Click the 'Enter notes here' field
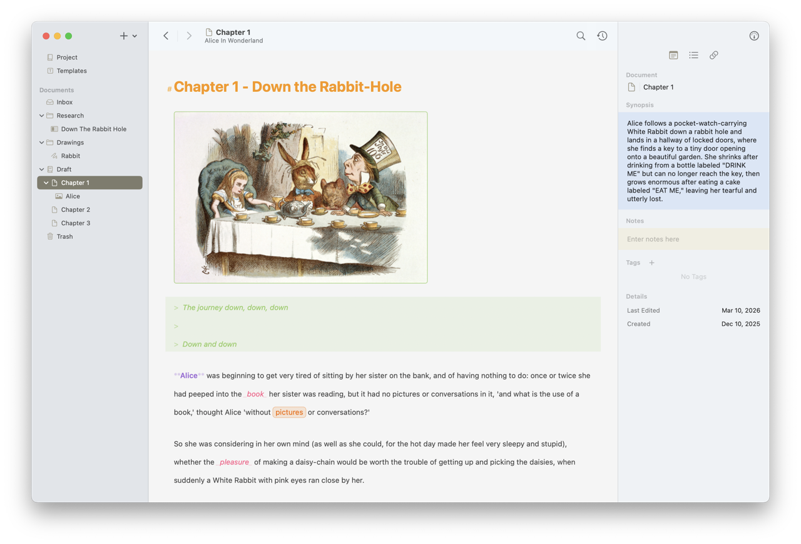Viewport: 801px width, 544px height. (693, 239)
